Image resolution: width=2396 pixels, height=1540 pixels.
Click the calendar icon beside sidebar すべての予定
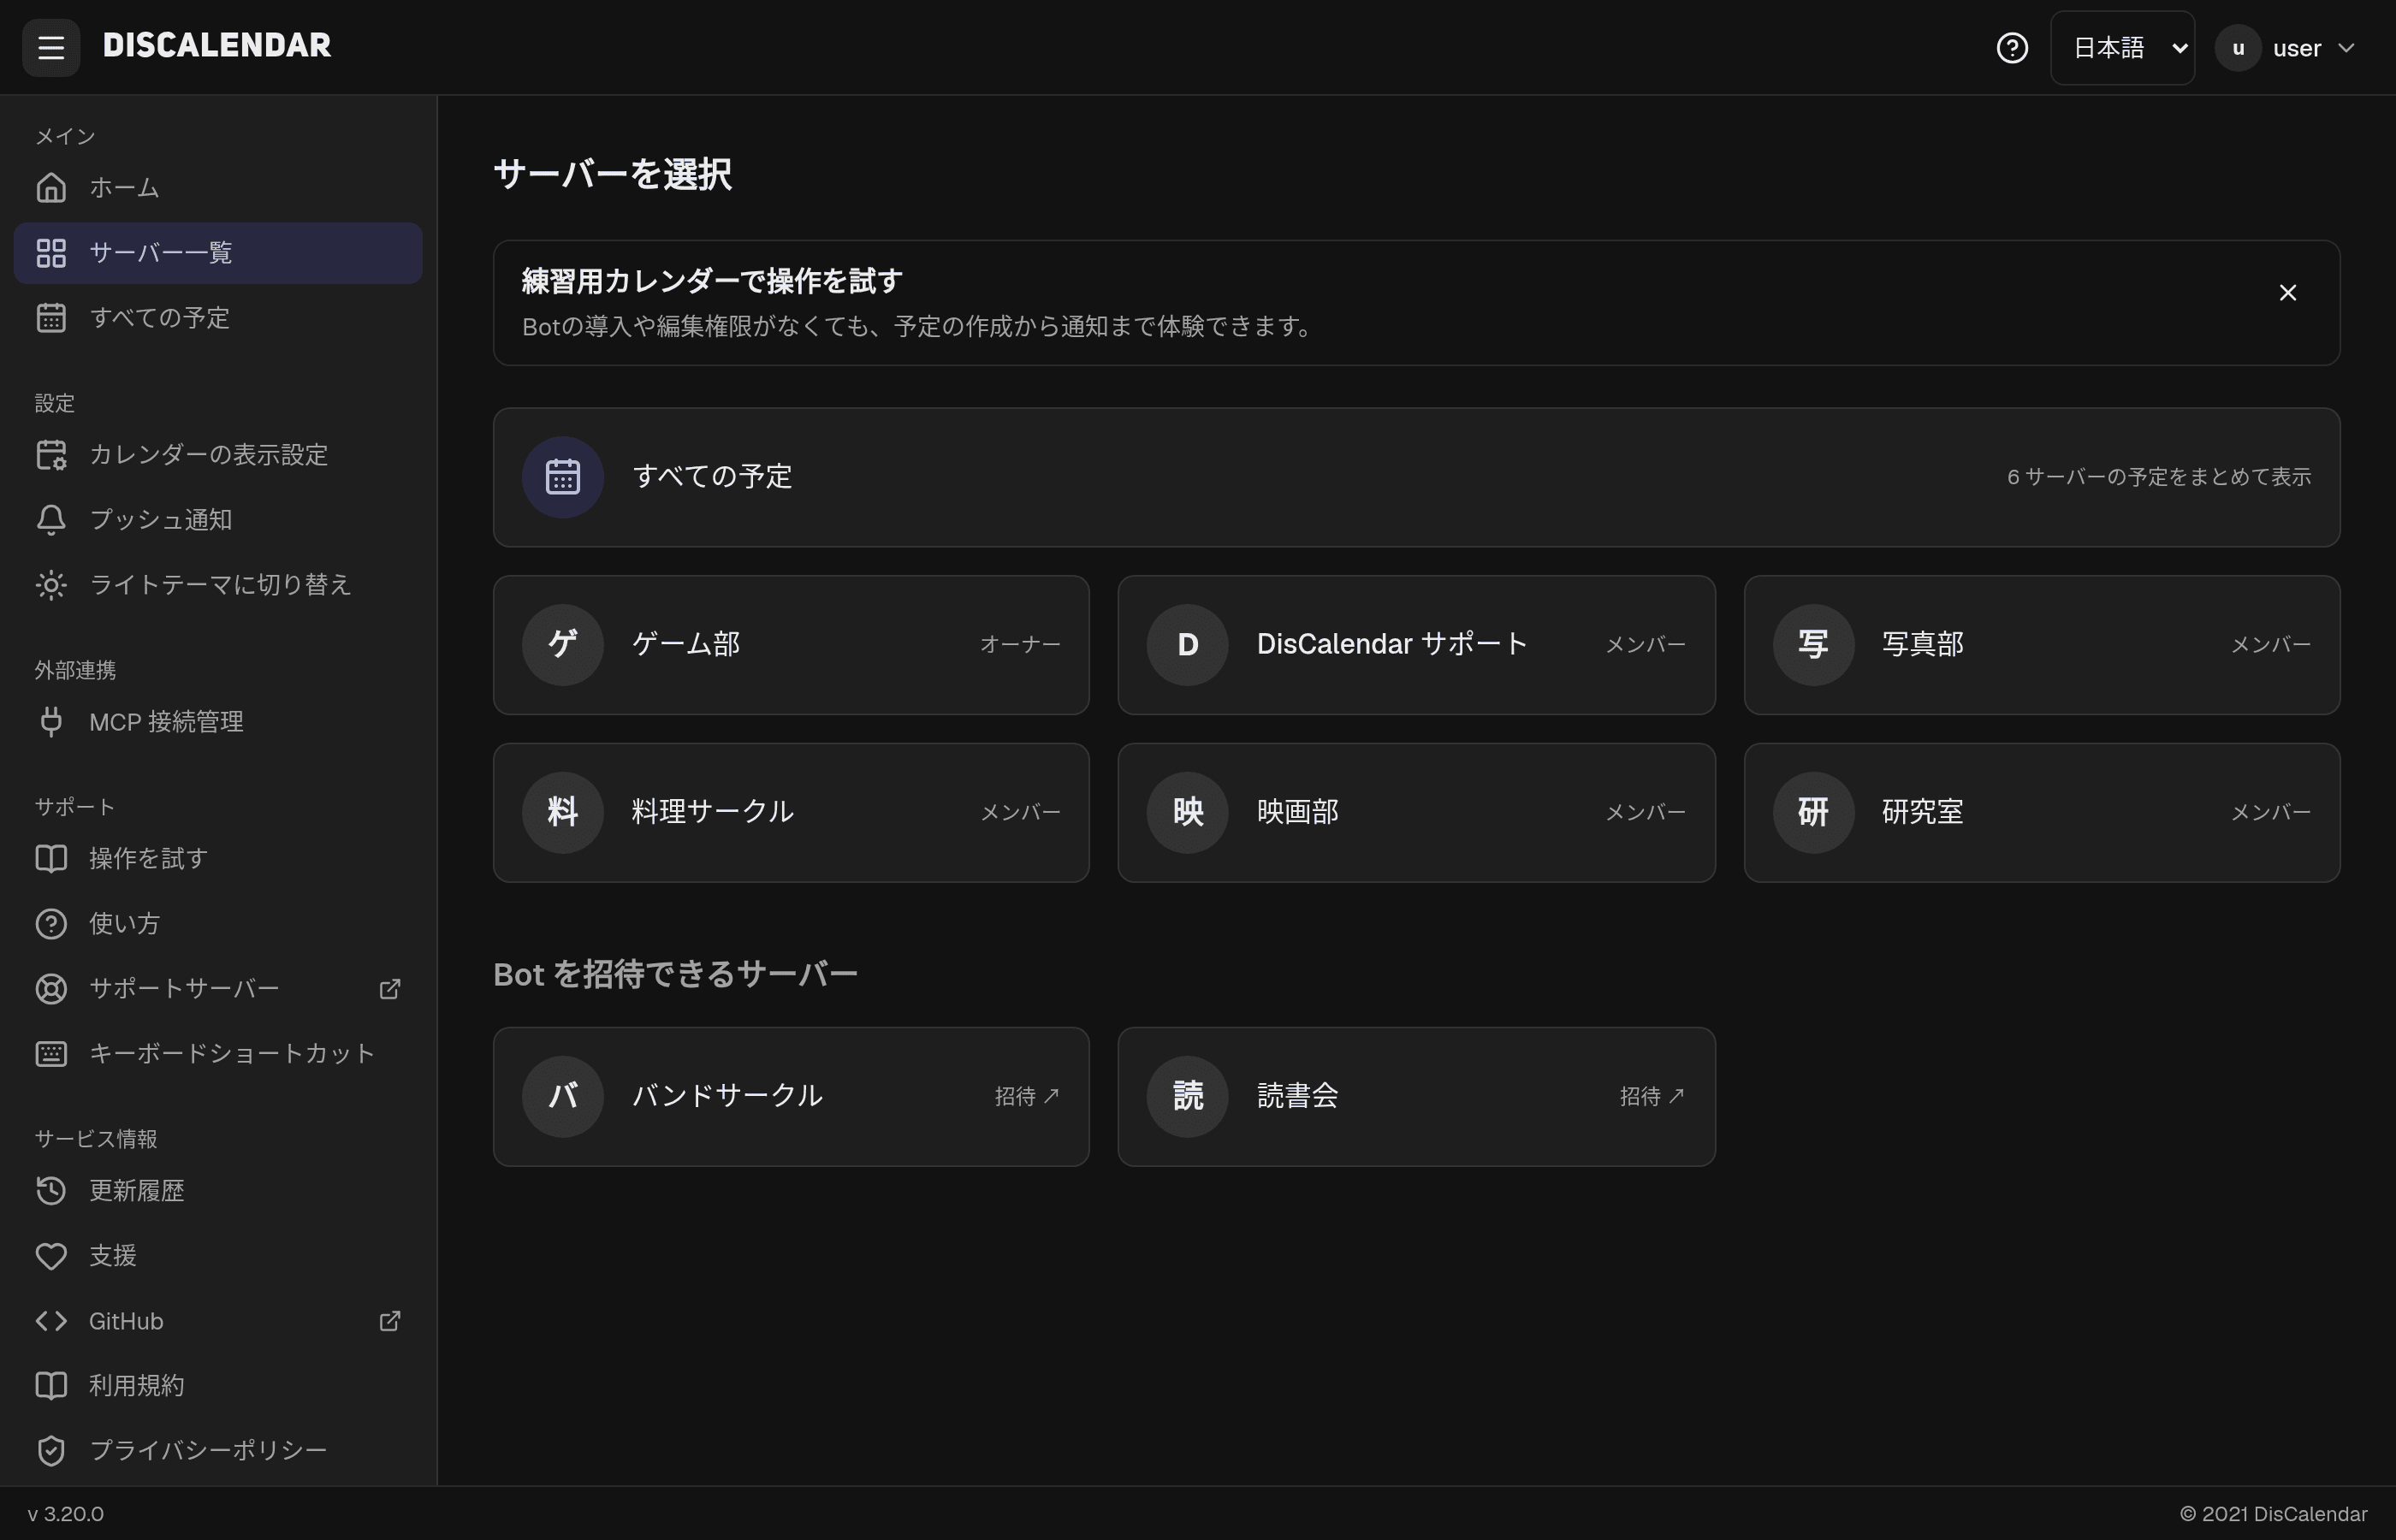click(x=51, y=318)
